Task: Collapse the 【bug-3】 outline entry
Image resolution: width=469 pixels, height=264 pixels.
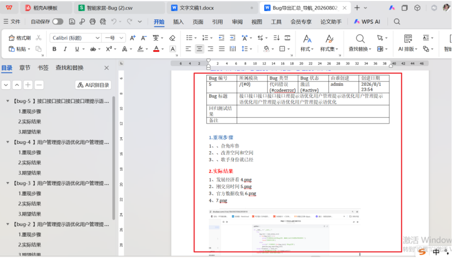Action: point(8,183)
